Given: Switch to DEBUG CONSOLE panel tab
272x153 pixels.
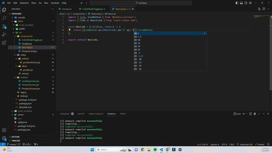Looking at the screenshot, I should (96, 114).
